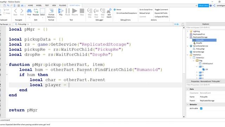Expand the Lighting tree node

pyautogui.click(x=187, y=31)
